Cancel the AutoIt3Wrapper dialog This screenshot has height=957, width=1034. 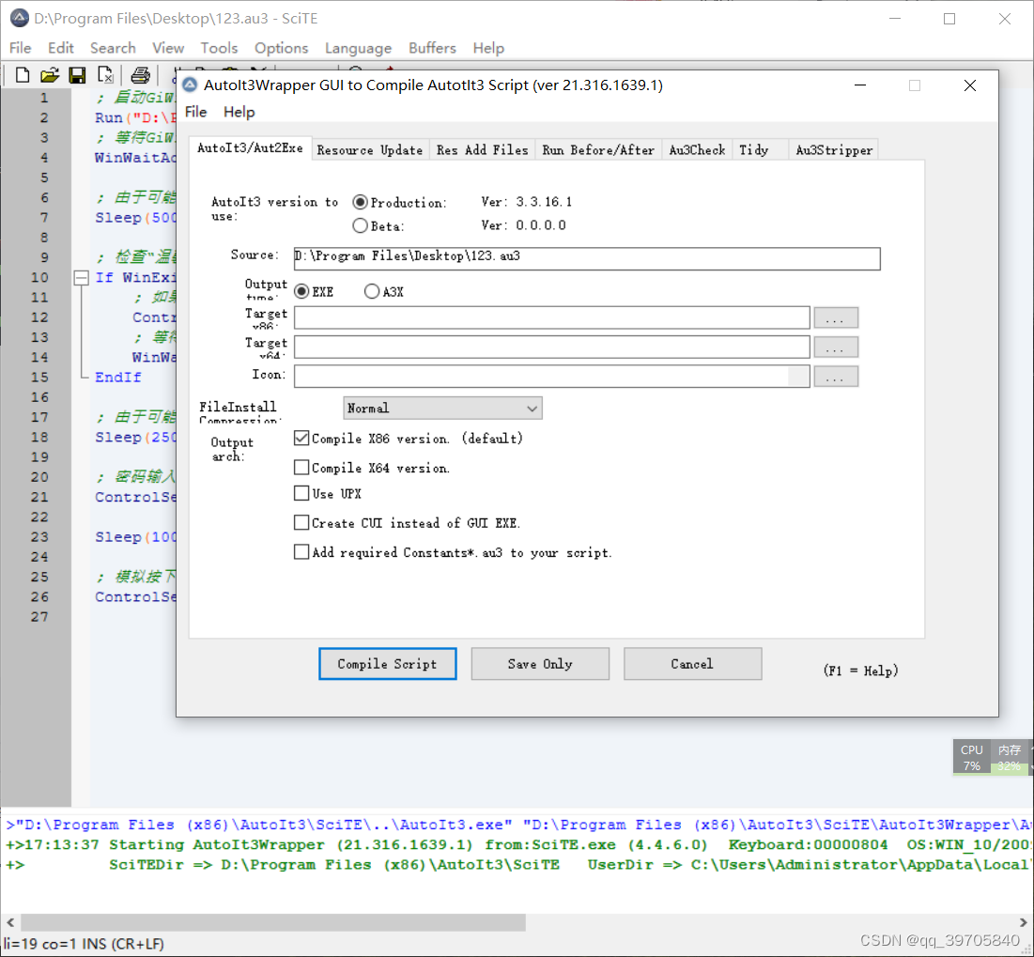tap(692, 663)
